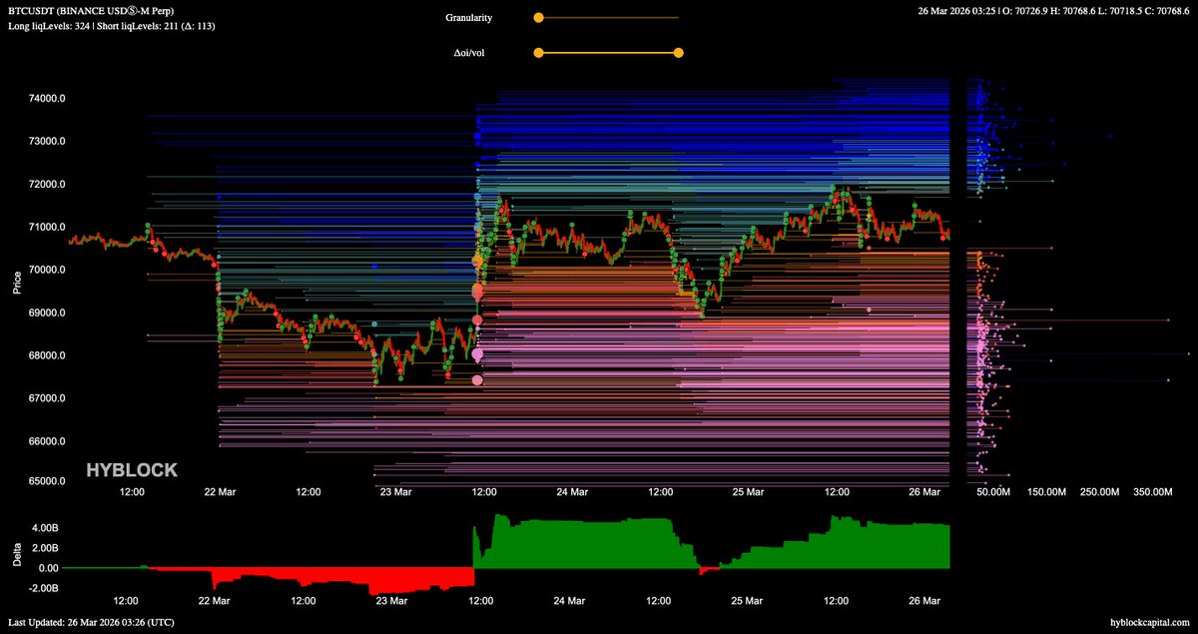Click the HYBLOCK watermark logo
This screenshot has width=1198, height=634.
[132, 469]
